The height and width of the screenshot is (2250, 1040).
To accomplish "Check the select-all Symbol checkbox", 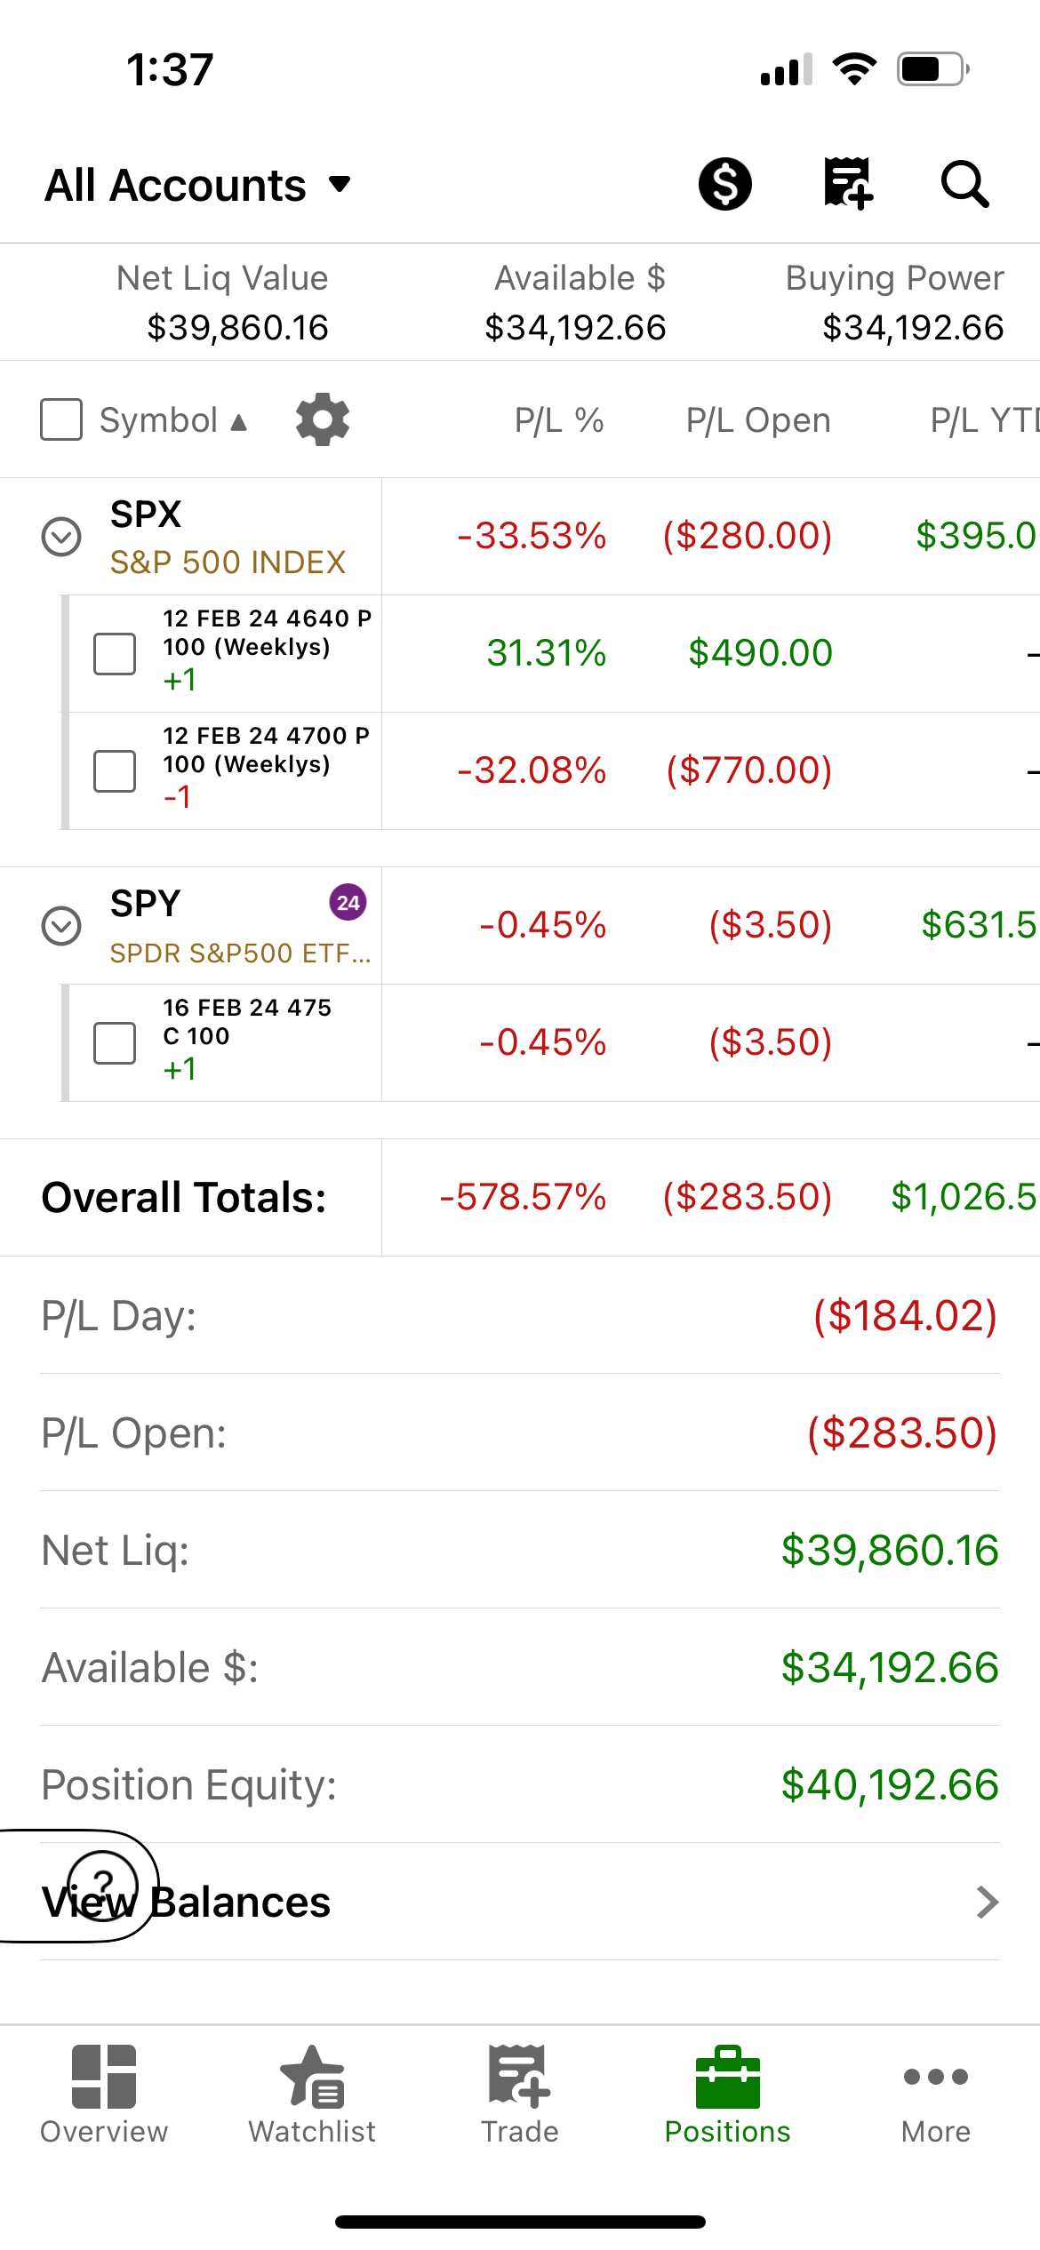I will click(x=61, y=419).
